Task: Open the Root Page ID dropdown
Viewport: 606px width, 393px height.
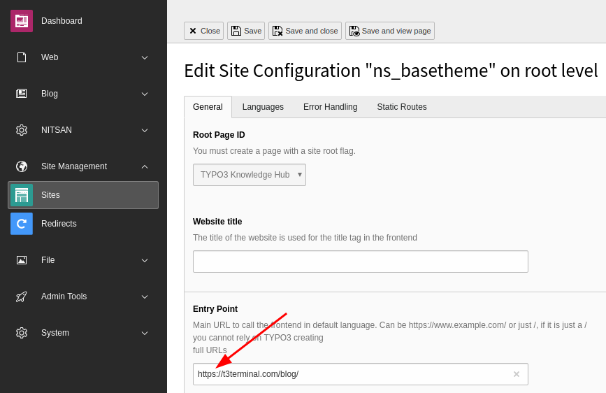Action: click(x=250, y=175)
